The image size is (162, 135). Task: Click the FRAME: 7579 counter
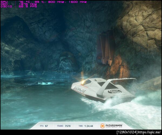(64, 126)
